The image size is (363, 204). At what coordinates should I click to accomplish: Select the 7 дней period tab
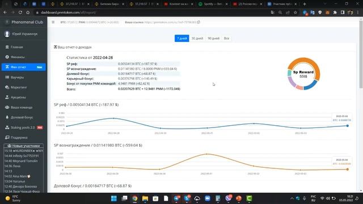point(181,39)
